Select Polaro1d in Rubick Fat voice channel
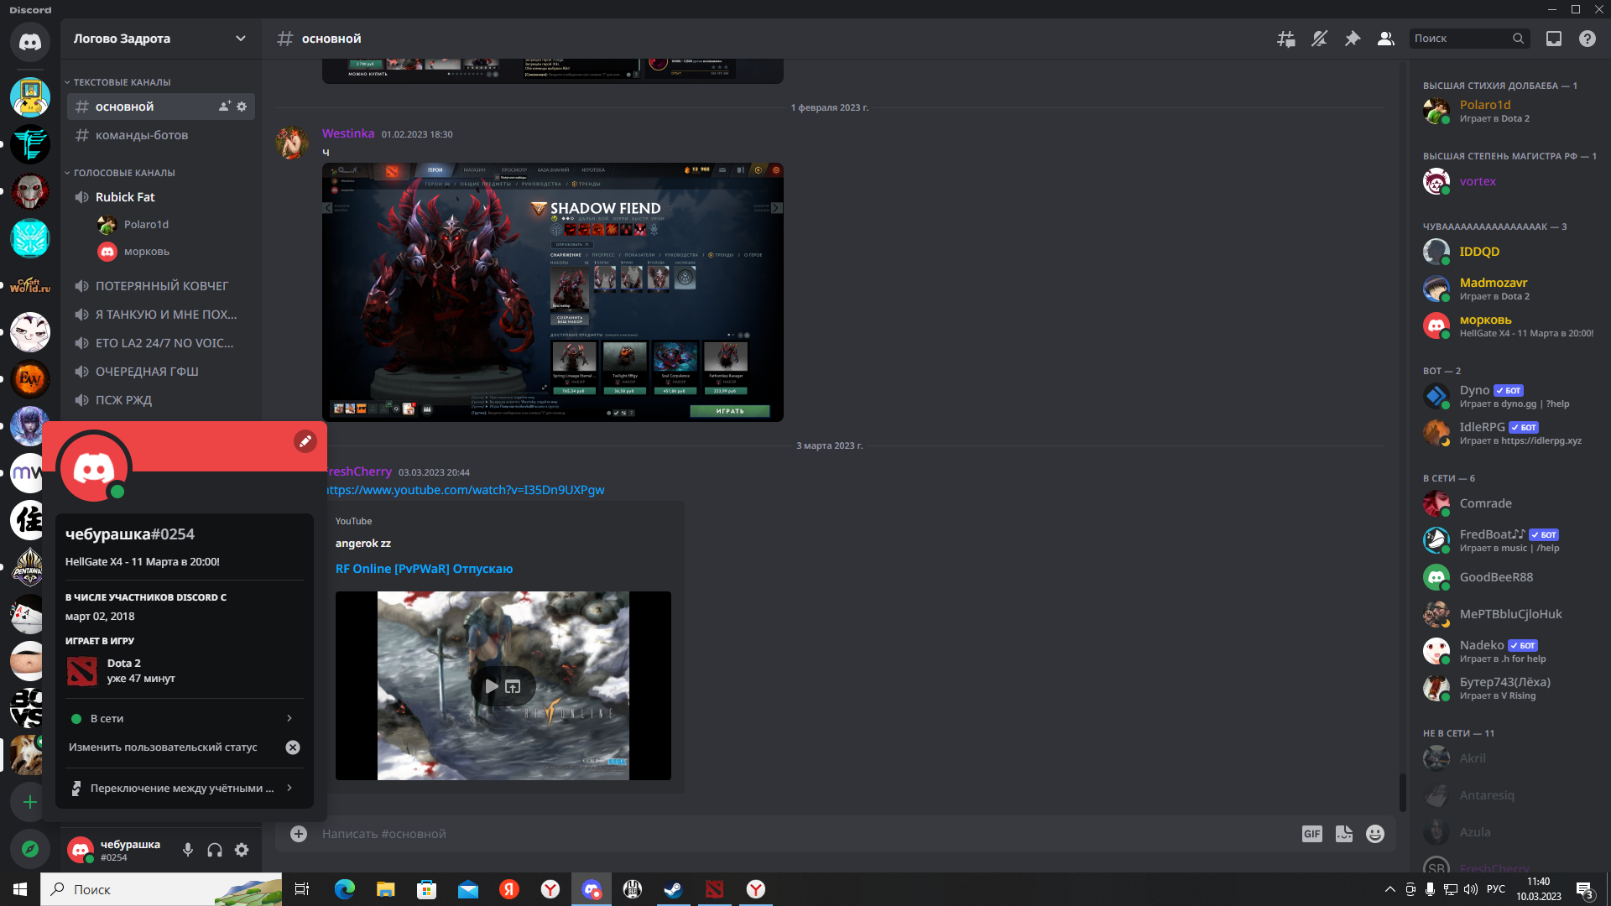This screenshot has width=1611, height=906. pyautogui.click(x=174, y=225)
